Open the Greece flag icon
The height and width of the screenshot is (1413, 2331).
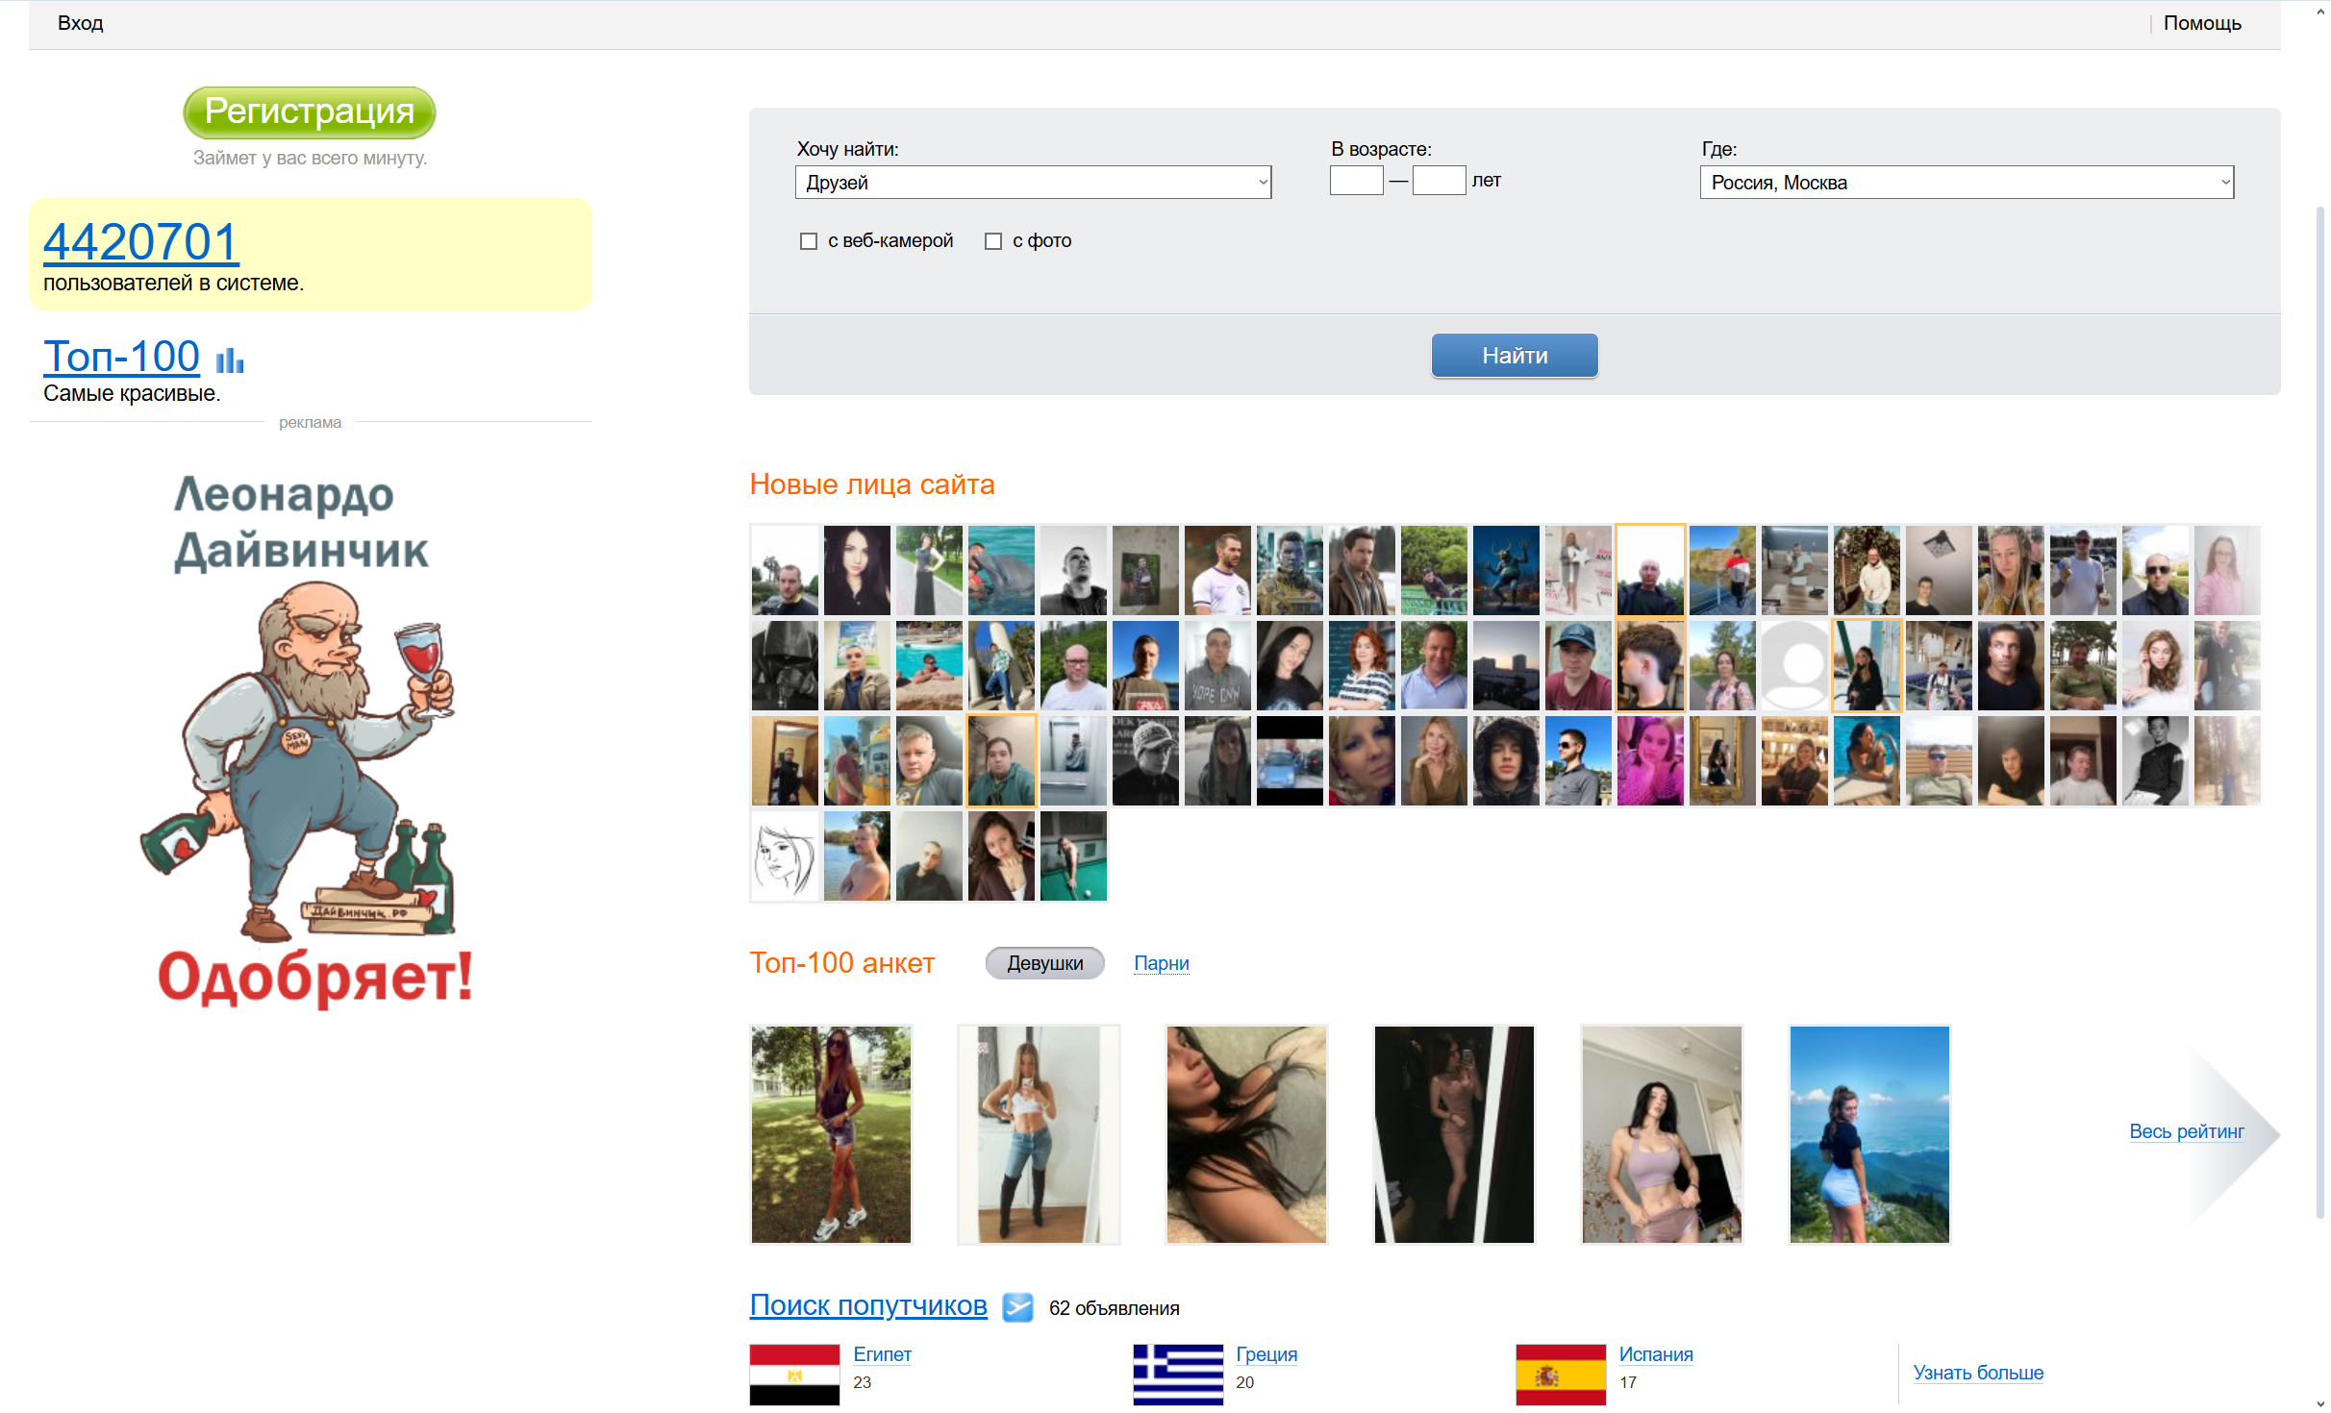[1178, 1375]
